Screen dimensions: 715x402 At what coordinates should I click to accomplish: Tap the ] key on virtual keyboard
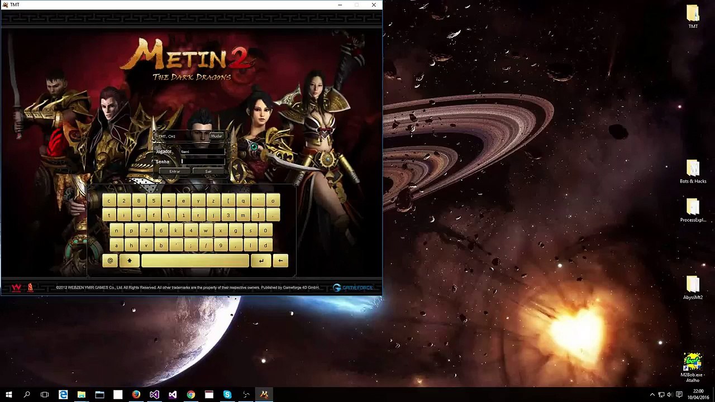click(x=258, y=216)
